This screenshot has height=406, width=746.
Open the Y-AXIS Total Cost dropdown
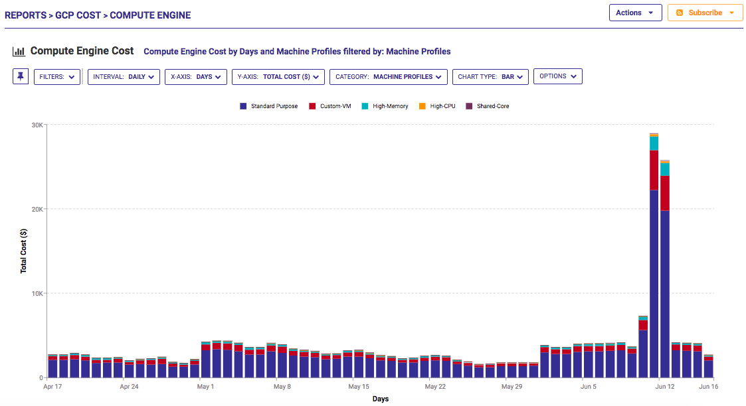278,76
